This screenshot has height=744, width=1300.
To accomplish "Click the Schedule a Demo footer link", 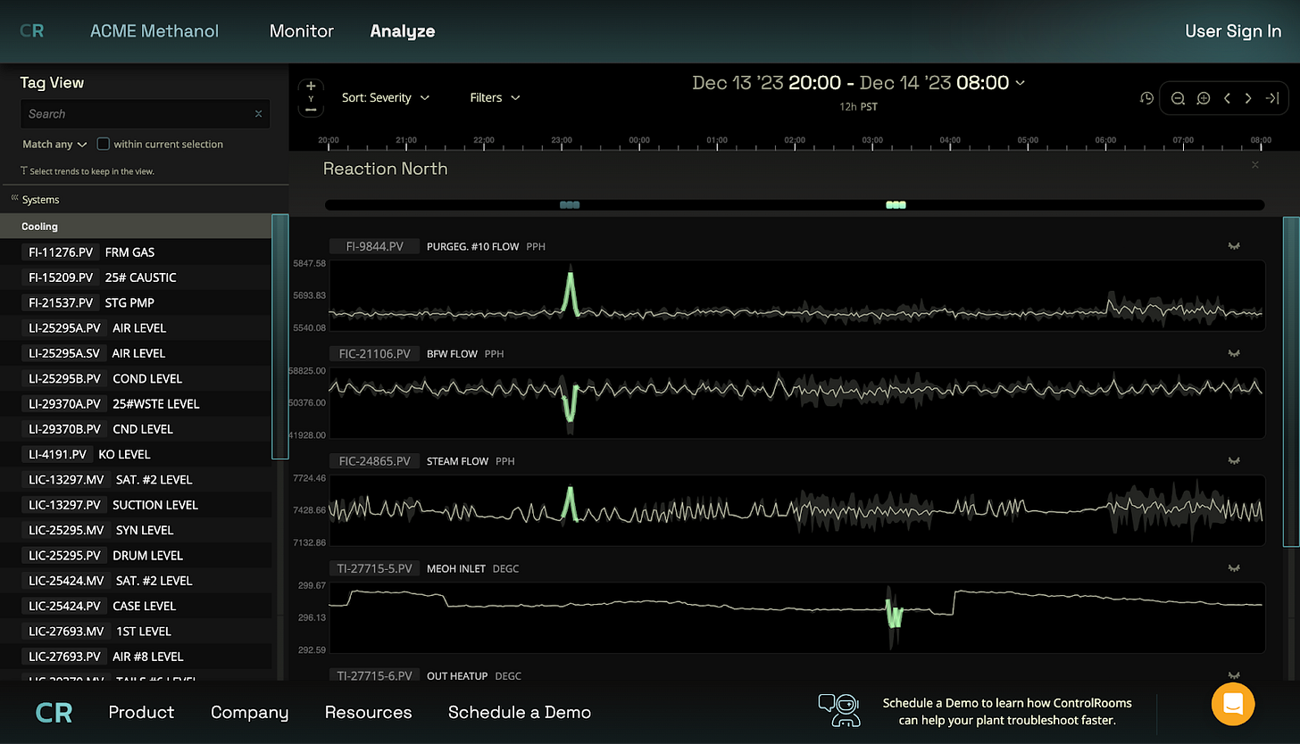I will [x=520, y=712].
